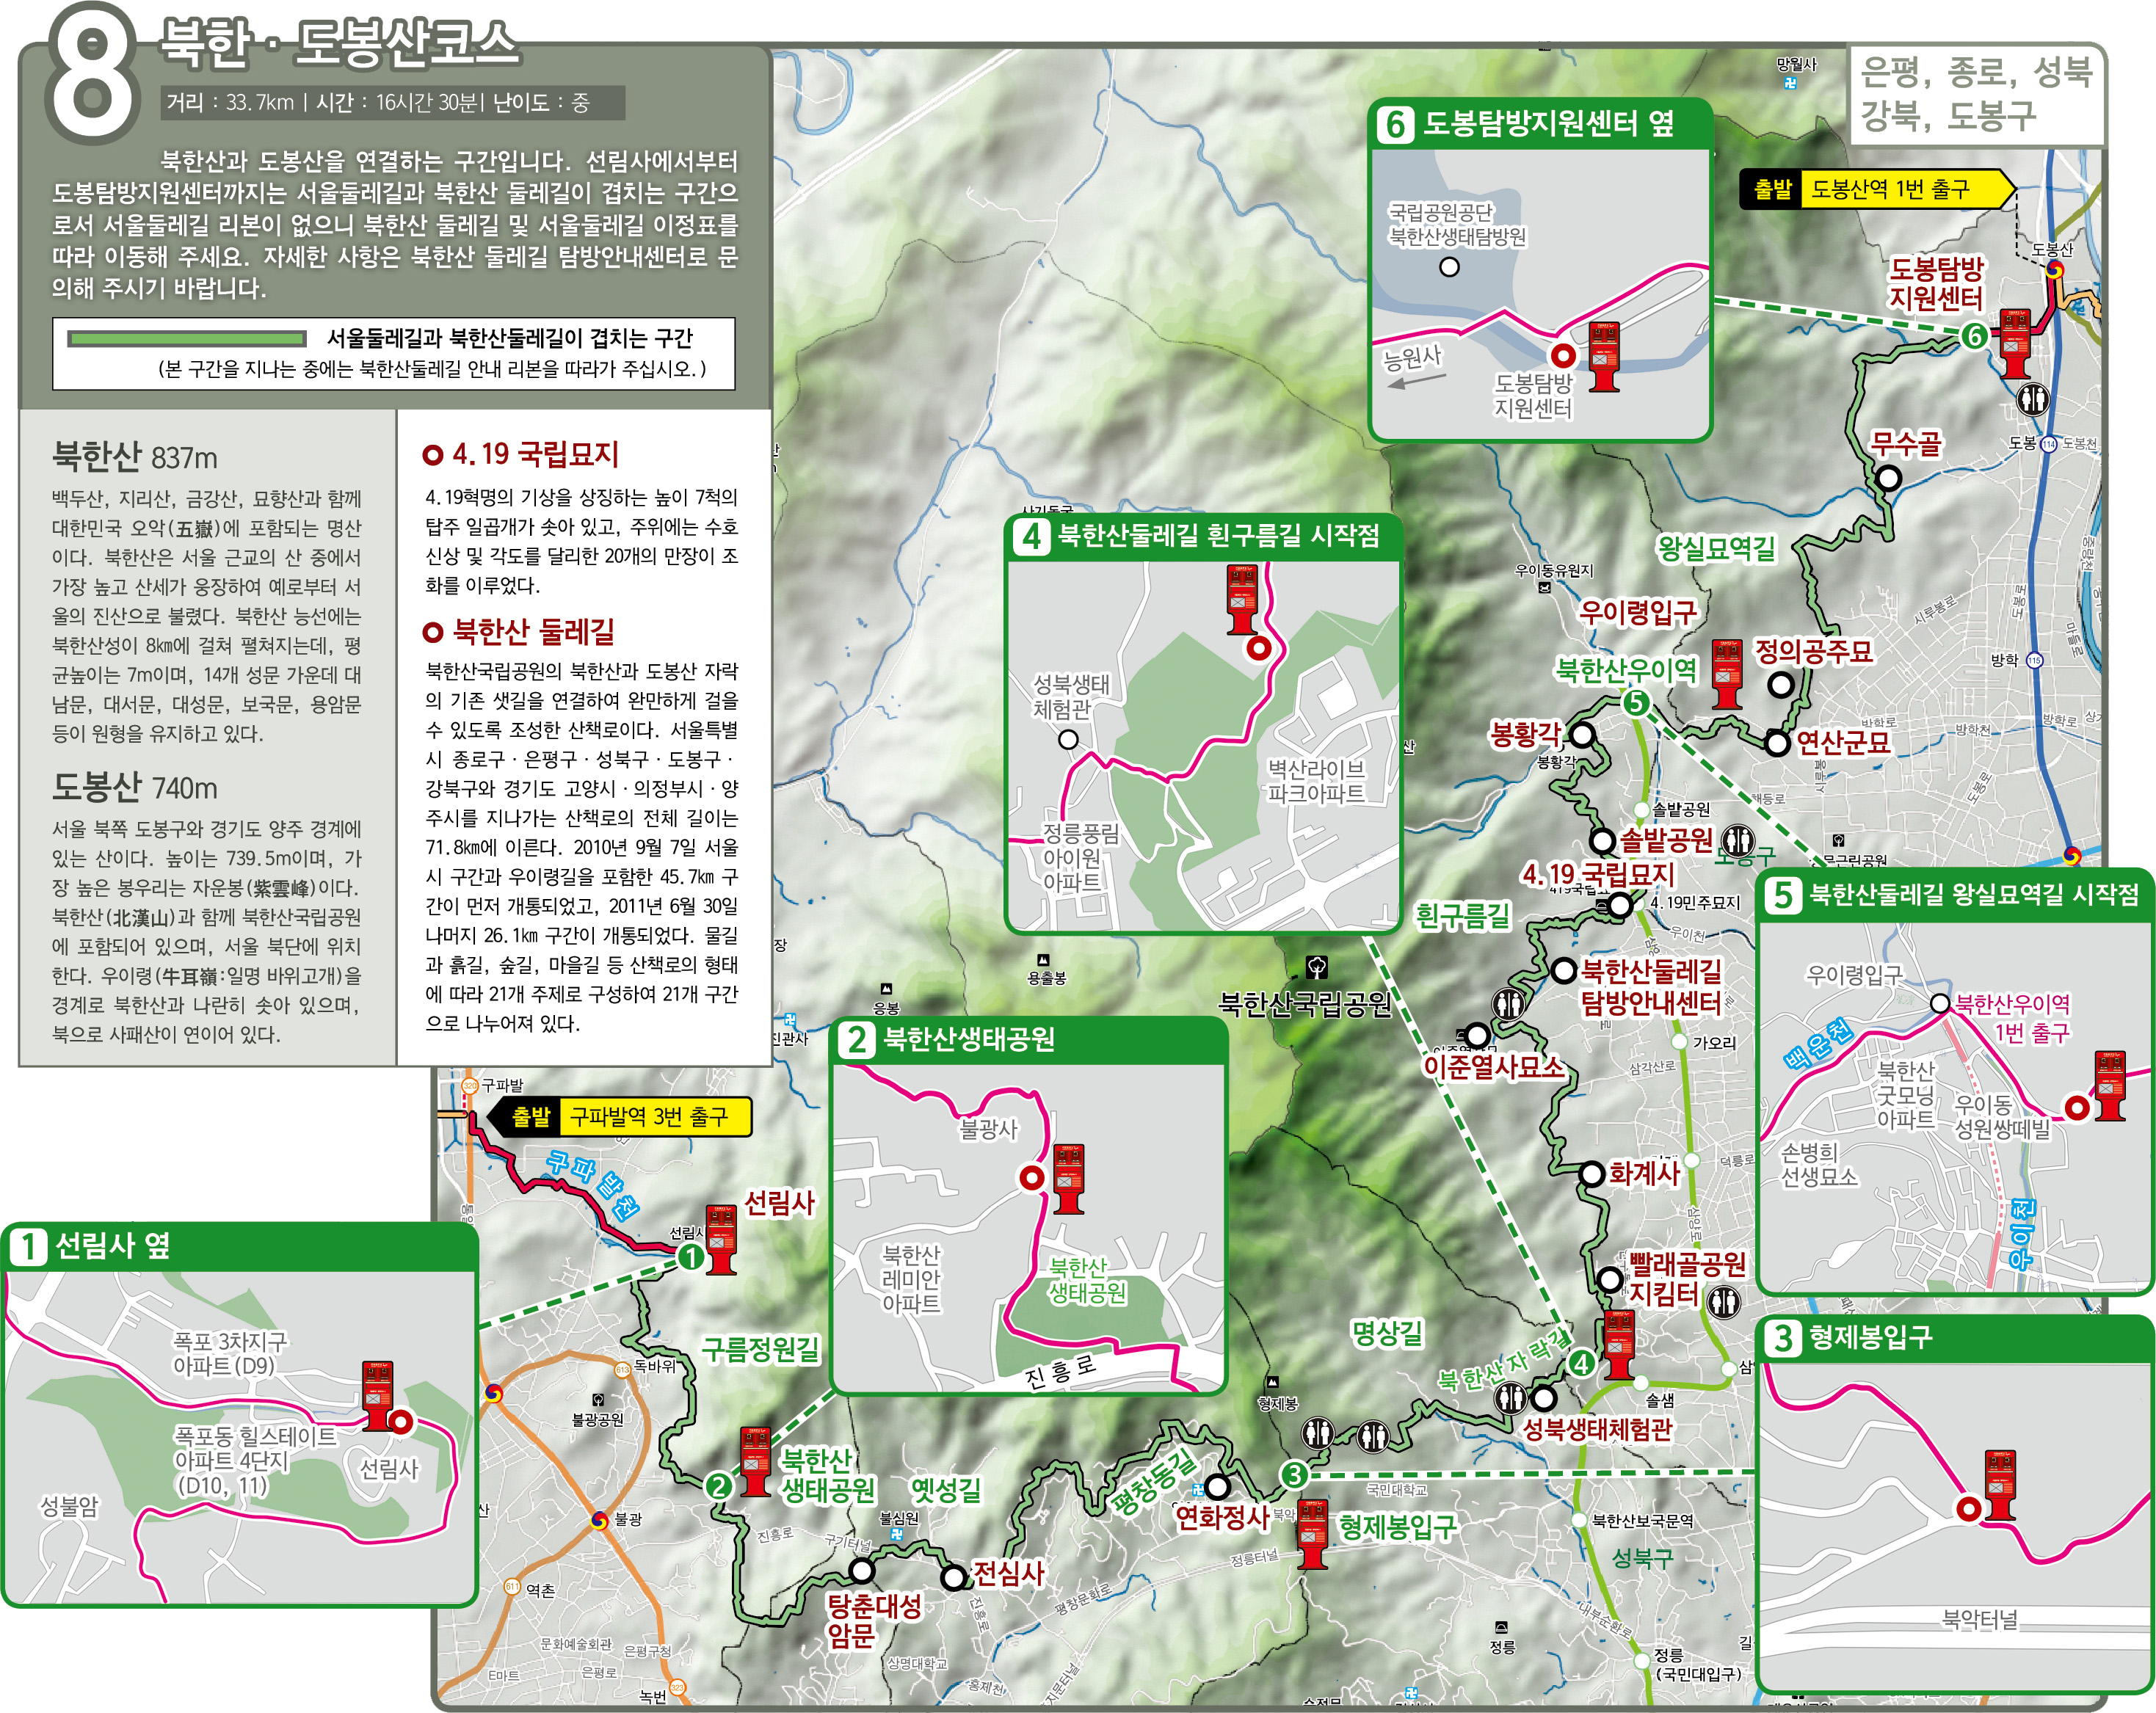Click the 탕춘대성 암문 waypoint circle
Screen dimensions: 2156x1713
point(861,1570)
